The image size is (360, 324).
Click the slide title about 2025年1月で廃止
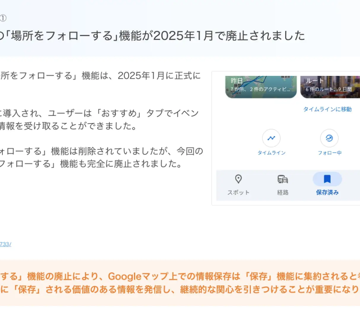[152, 36]
